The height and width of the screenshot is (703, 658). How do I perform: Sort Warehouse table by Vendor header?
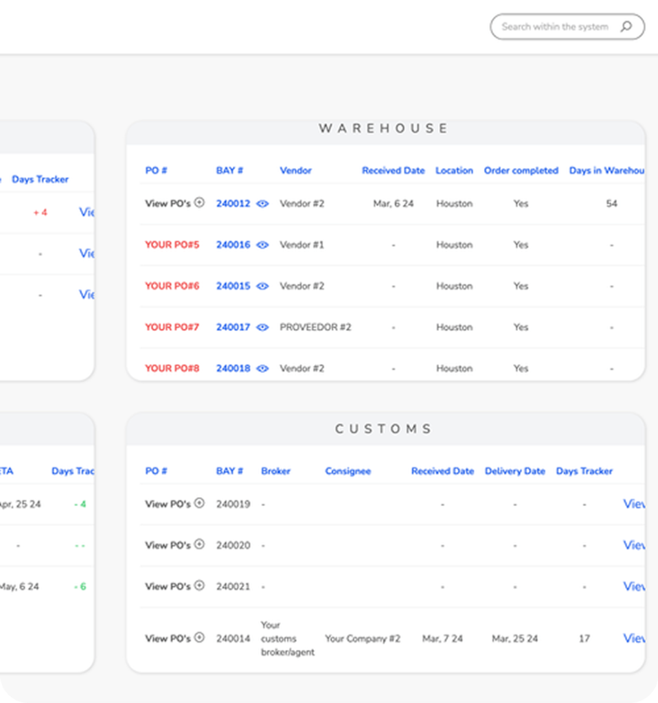(295, 170)
